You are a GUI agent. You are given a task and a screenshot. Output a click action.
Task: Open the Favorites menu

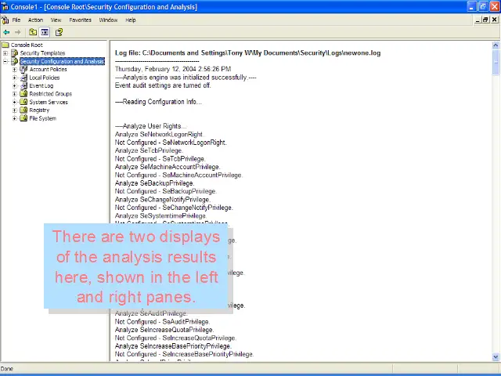pyautogui.click(x=80, y=20)
